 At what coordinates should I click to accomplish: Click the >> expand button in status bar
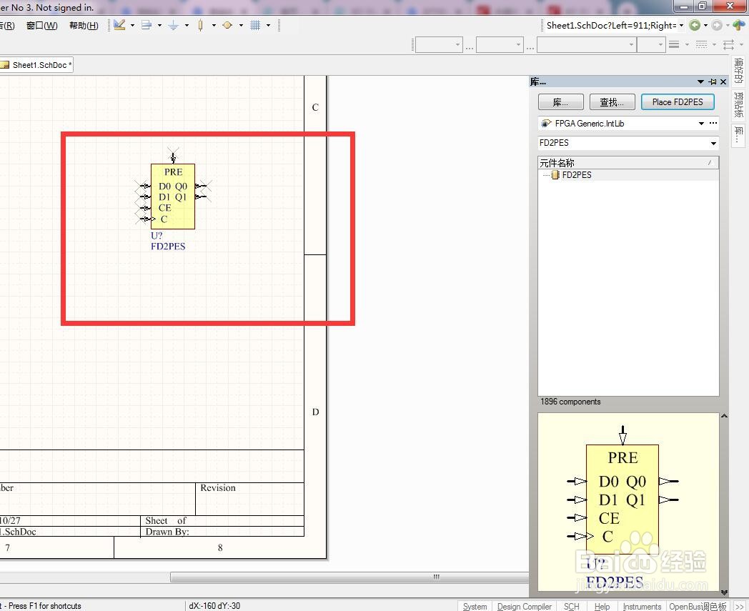pos(739,606)
